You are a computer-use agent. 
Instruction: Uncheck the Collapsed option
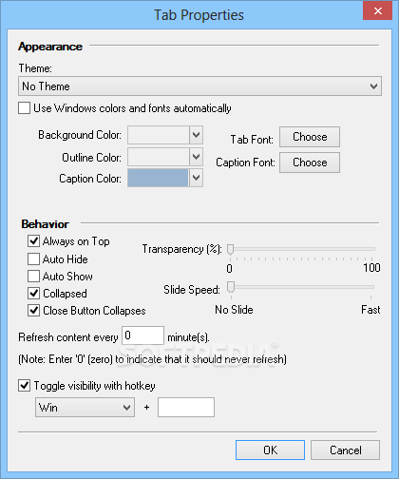click(x=33, y=293)
